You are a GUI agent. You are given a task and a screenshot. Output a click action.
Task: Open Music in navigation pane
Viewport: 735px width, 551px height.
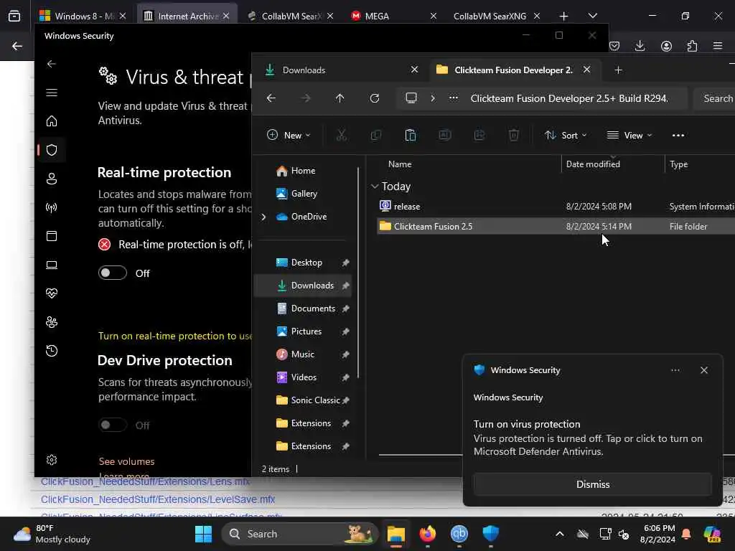tap(302, 354)
